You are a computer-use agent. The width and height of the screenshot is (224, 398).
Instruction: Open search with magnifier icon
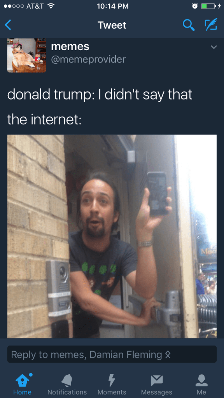pyautogui.click(x=189, y=25)
